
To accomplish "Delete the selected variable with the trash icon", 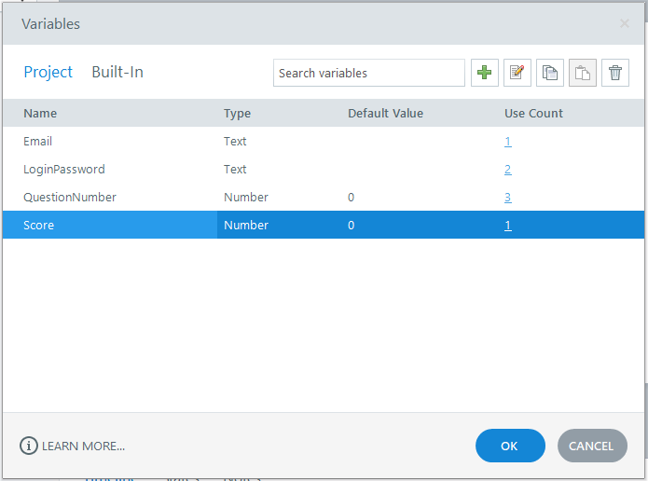I will coord(614,73).
